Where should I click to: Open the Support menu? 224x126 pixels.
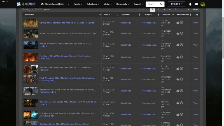pos(138,4)
